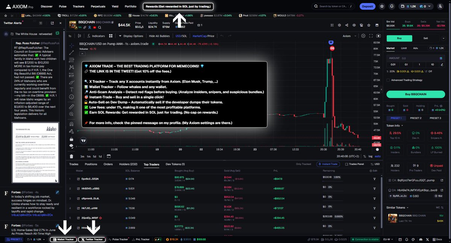Take chart snapshot with camera icon

pos(378,36)
